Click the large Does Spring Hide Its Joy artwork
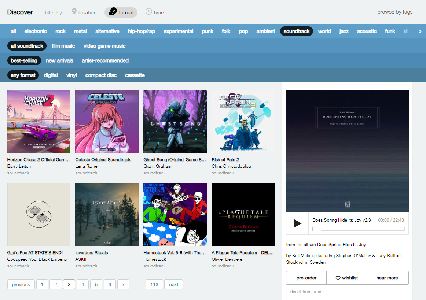Image resolution: width=426 pixels, height=300 pixels. point(347,151)
